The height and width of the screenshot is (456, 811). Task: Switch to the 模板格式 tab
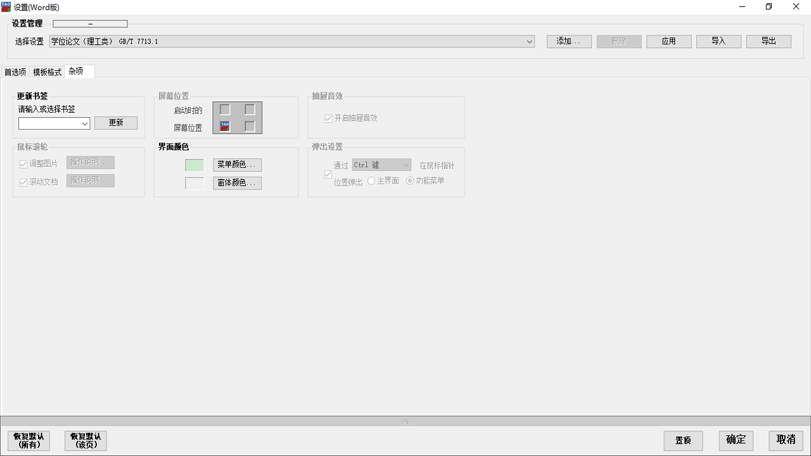click(x=46, y=72)
